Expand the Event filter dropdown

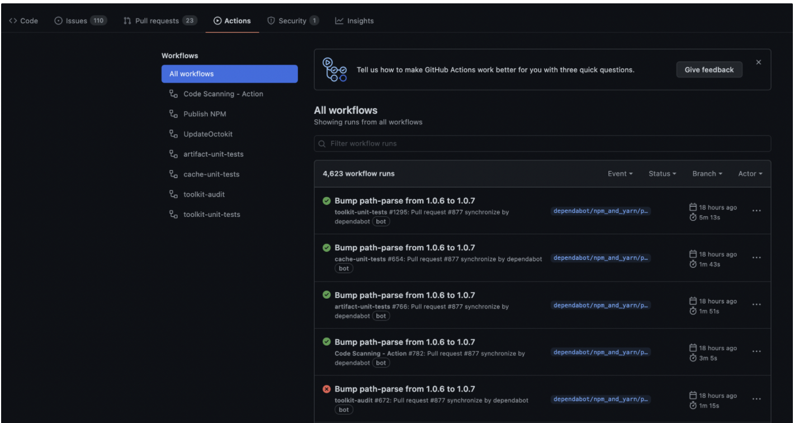click(x=620, y=174)
